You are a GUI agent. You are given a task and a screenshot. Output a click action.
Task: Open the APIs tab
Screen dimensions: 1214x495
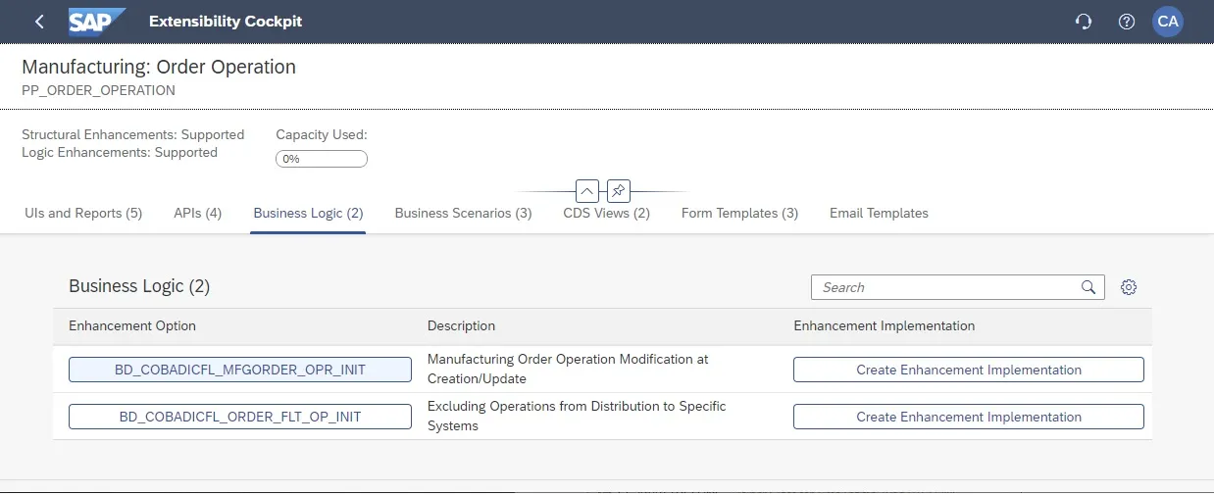(197, 213)
